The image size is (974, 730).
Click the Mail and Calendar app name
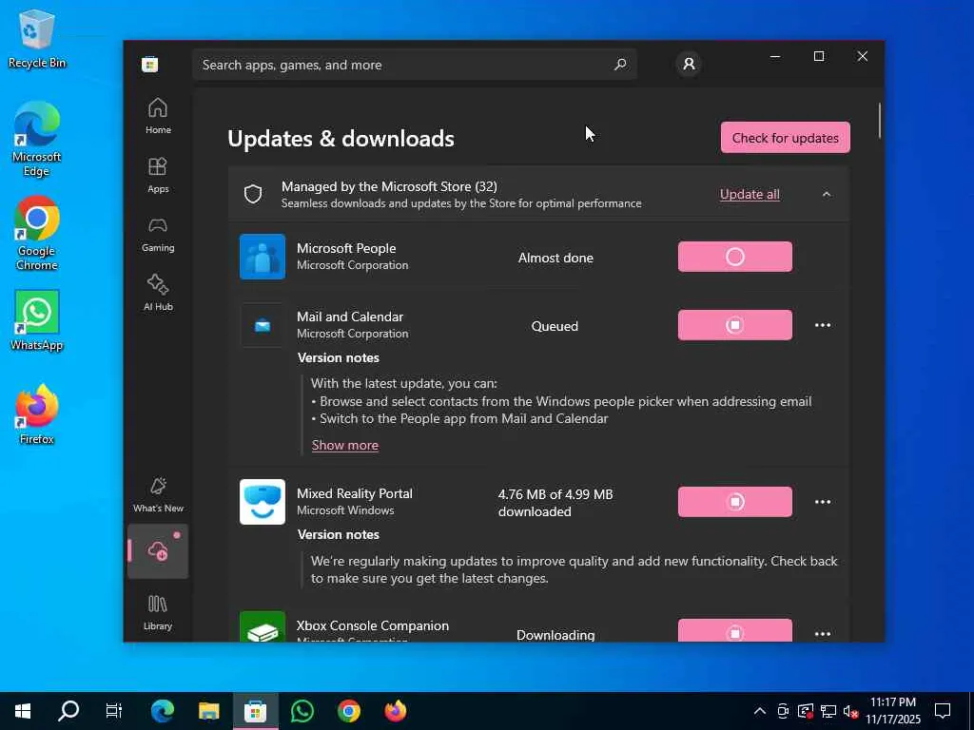tap(350, 317)
